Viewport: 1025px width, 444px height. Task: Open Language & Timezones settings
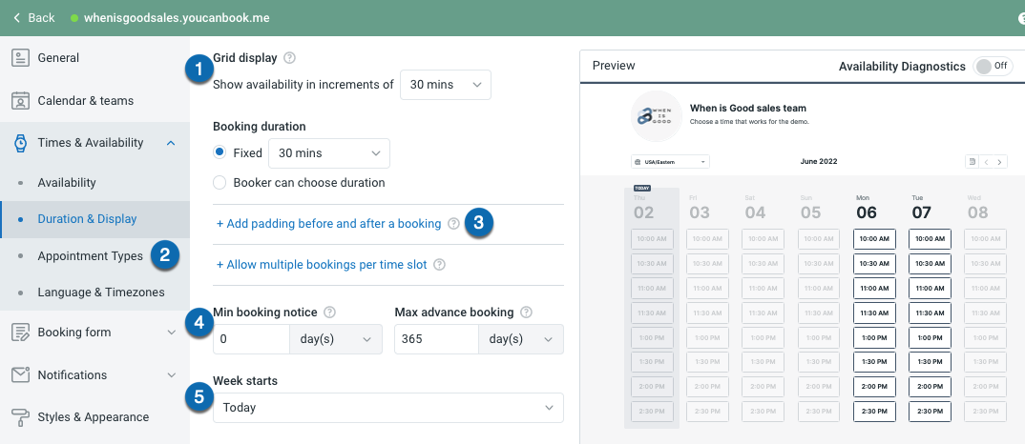[x=100, y=293]
